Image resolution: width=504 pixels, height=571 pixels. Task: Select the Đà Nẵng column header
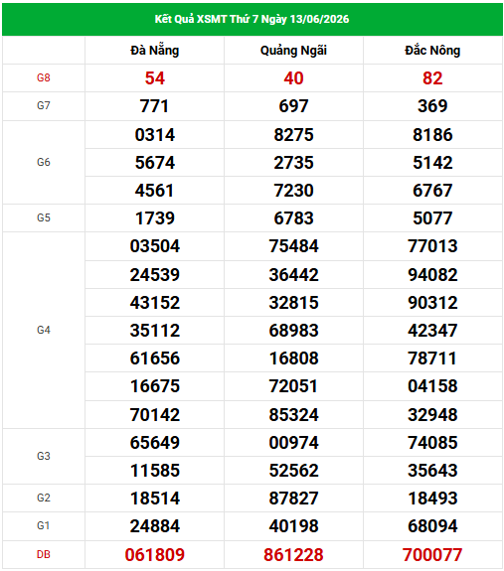(154, 51)
